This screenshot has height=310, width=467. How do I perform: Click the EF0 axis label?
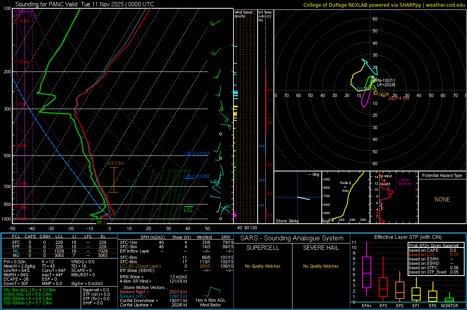pos(433,306)
